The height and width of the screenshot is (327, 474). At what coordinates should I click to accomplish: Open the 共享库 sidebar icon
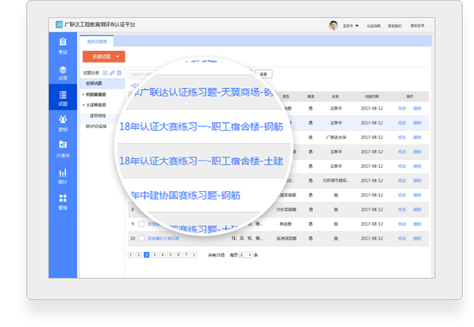(63, 149)
